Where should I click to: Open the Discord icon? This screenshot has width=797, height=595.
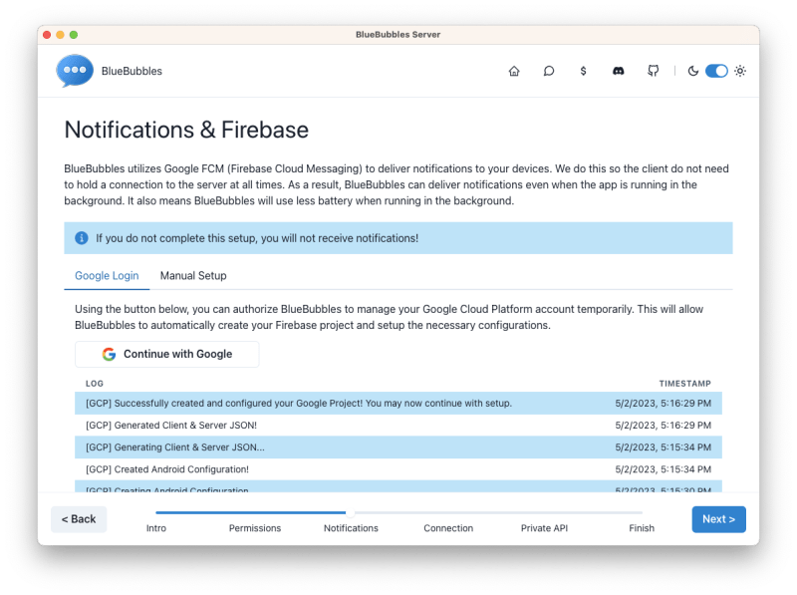[618, 71]
